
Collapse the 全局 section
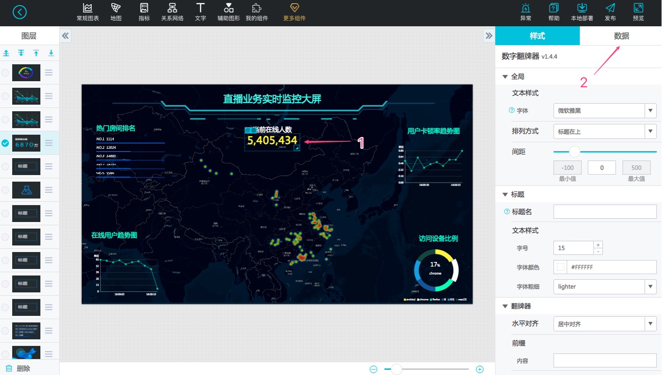click(x=505, y=77)
